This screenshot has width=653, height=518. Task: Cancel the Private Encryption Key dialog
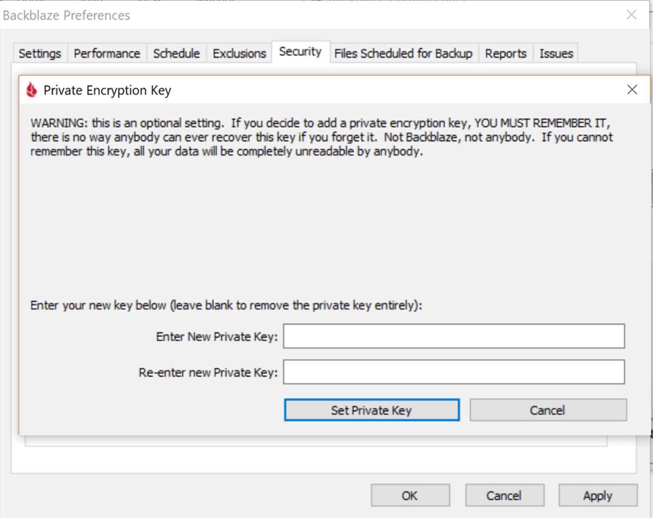coord(548,410)
